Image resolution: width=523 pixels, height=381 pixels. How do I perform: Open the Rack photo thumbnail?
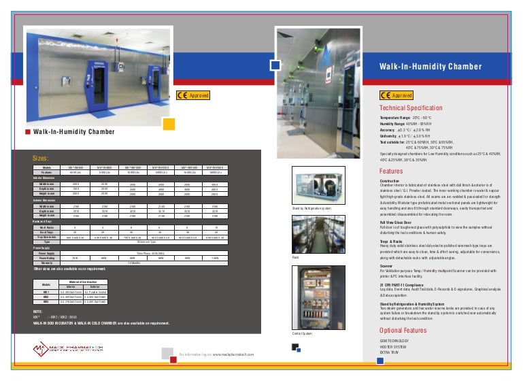pos(318,235)
